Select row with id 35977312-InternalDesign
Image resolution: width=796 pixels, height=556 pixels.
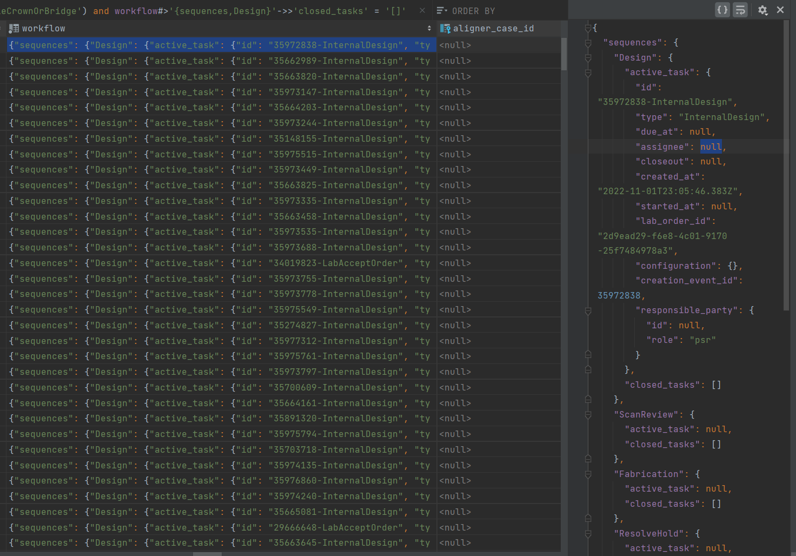[x=222, y=341]
